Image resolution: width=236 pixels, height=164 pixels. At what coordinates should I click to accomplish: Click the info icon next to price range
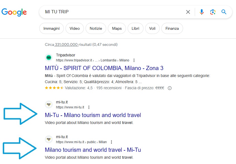170,88
